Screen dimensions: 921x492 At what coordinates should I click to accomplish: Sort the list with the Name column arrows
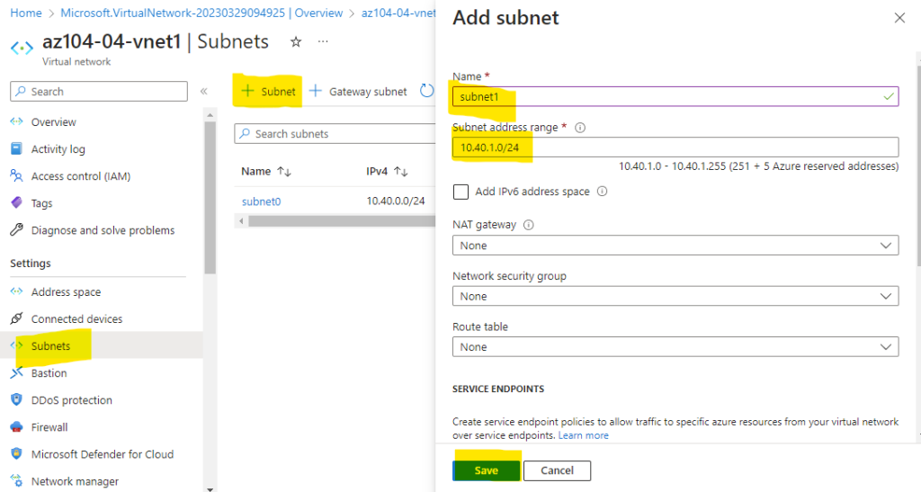[x=284, y=172]
